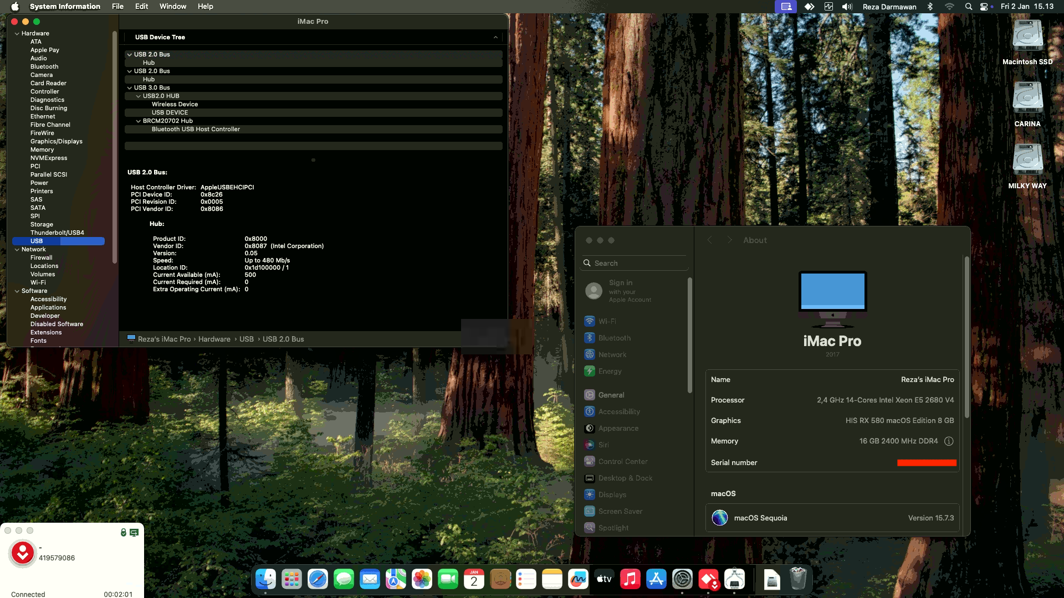
Task: Open the Mail app in the Dock
Action: (370, 579)
